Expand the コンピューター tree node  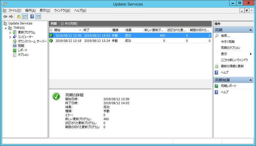(10, 37)
